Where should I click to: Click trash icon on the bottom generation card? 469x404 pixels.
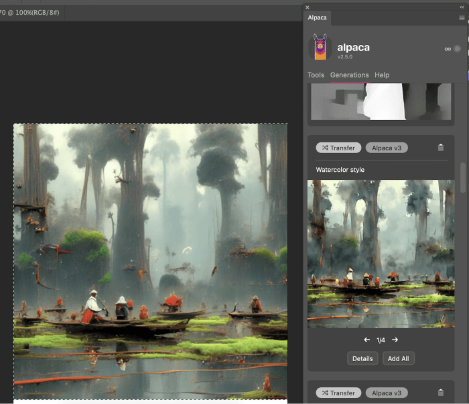click(x=440, y=393)
